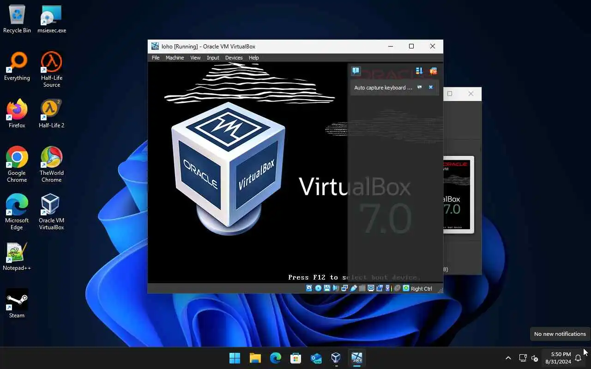Click the optical disk status icon
Image resolution: width=591 pixels, height=369 pixels.
(318, 288)
